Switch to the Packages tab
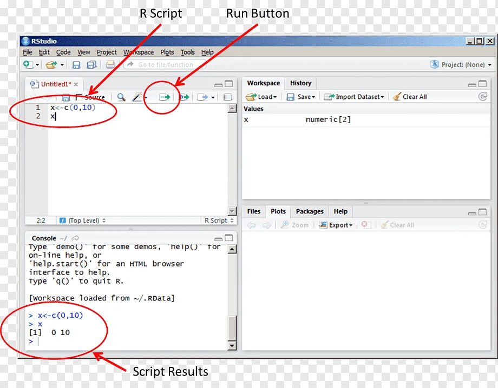498x388 pixels. coord(310,211)
